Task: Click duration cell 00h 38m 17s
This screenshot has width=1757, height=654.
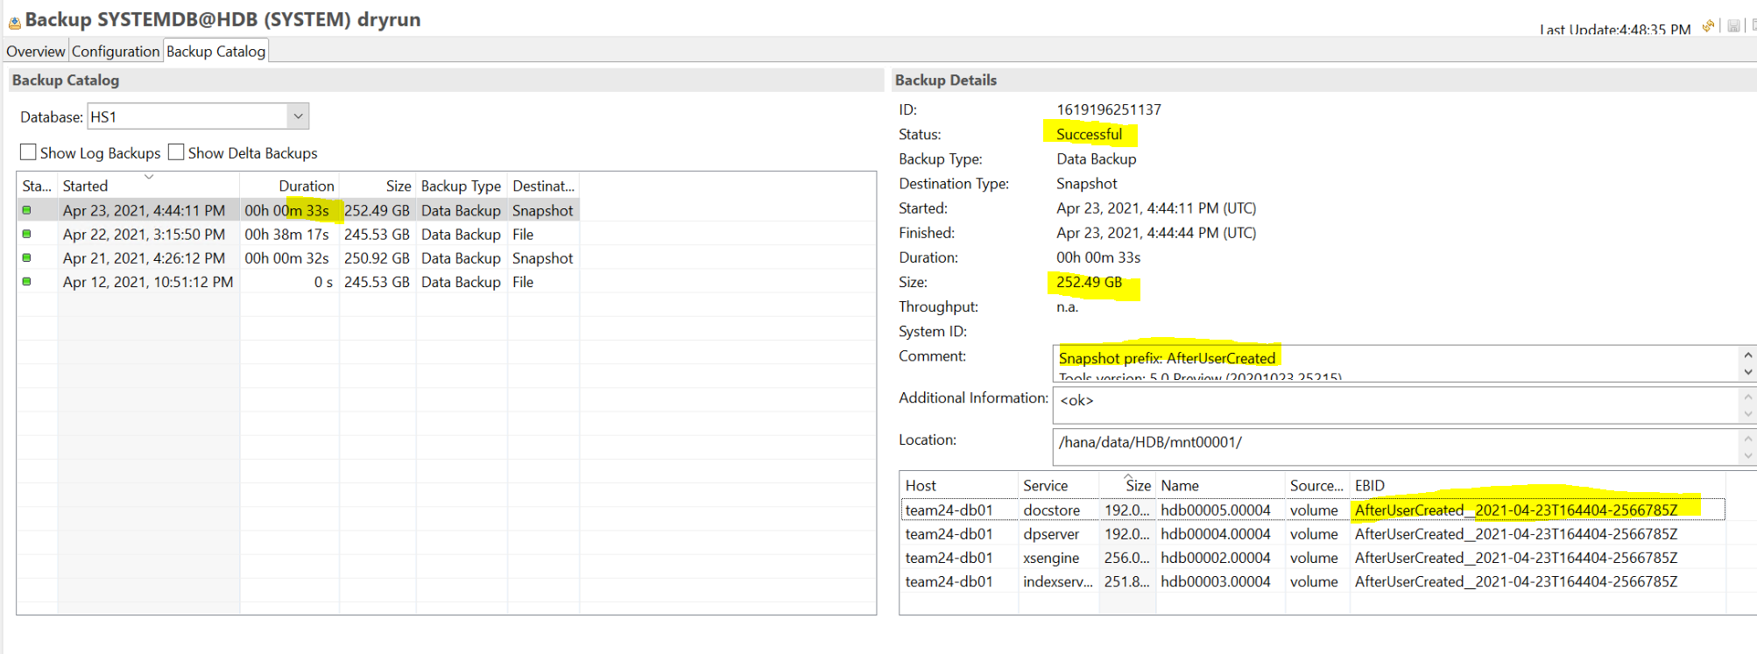Action: pos(286,234)
